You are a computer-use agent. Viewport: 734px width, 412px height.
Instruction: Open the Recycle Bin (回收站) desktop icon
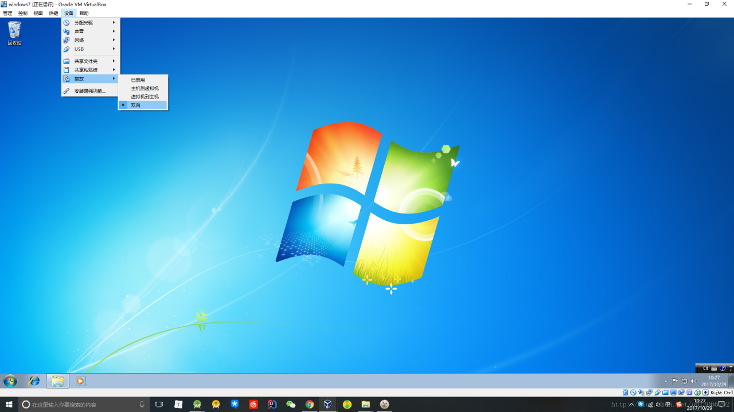[14, 33]
